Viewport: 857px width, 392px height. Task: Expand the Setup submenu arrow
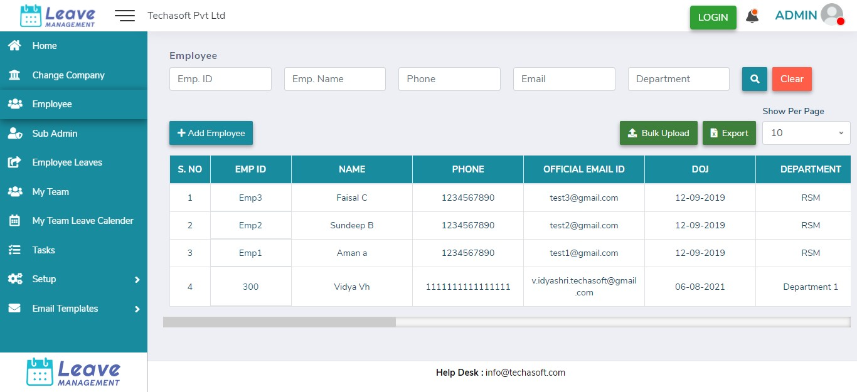(x=137, y=280)
